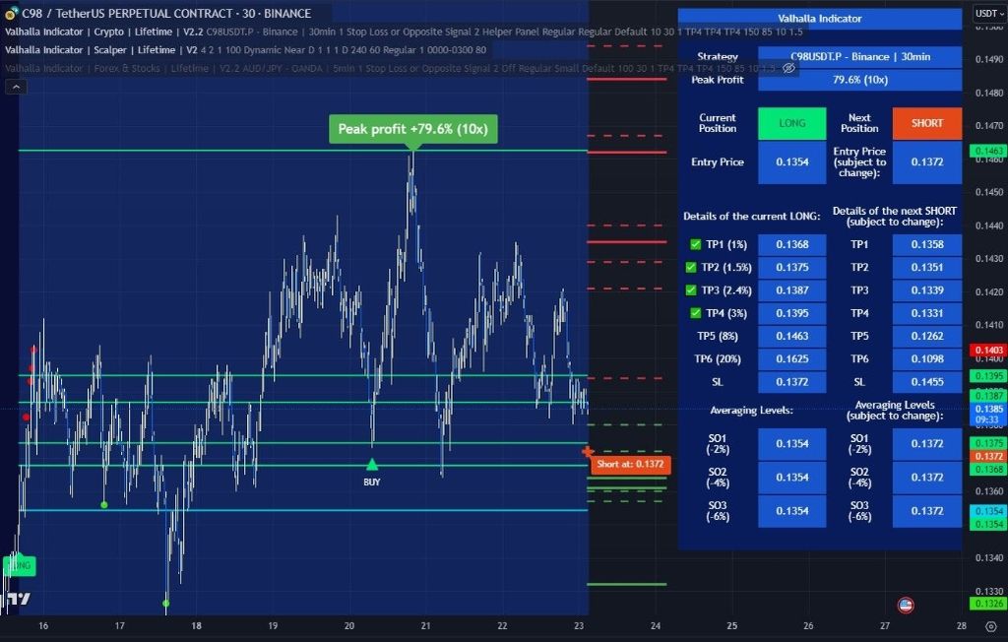Click the red cross marker beside Short label
This screenshot has height=642, width=1008.
pyautogui.click(x=588, y=452)
